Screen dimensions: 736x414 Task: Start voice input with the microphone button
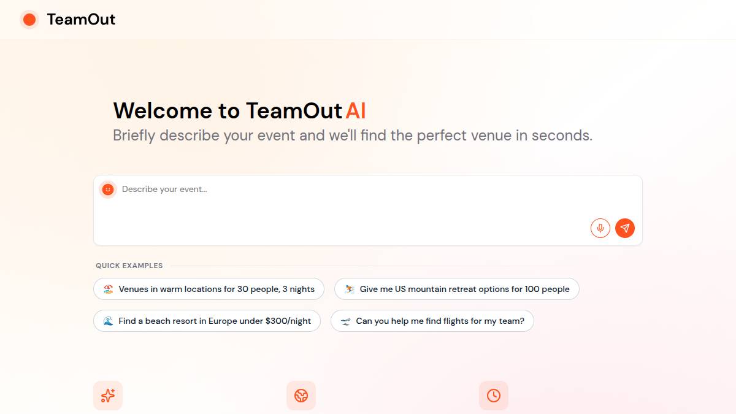click(x=600, y=228)
